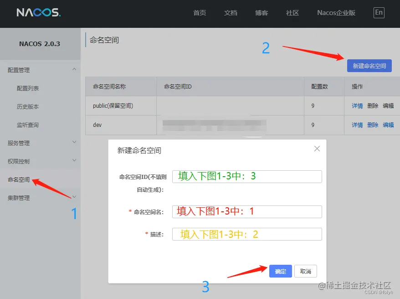Open the 社区 nav item

pos(292,13)
